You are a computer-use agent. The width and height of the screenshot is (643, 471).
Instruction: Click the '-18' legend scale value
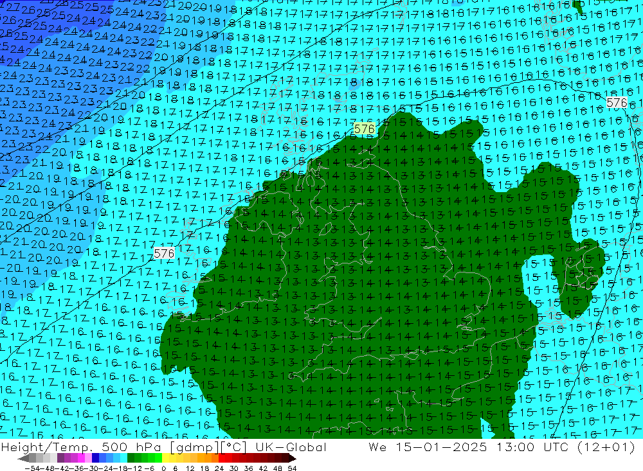click(120, 468)
